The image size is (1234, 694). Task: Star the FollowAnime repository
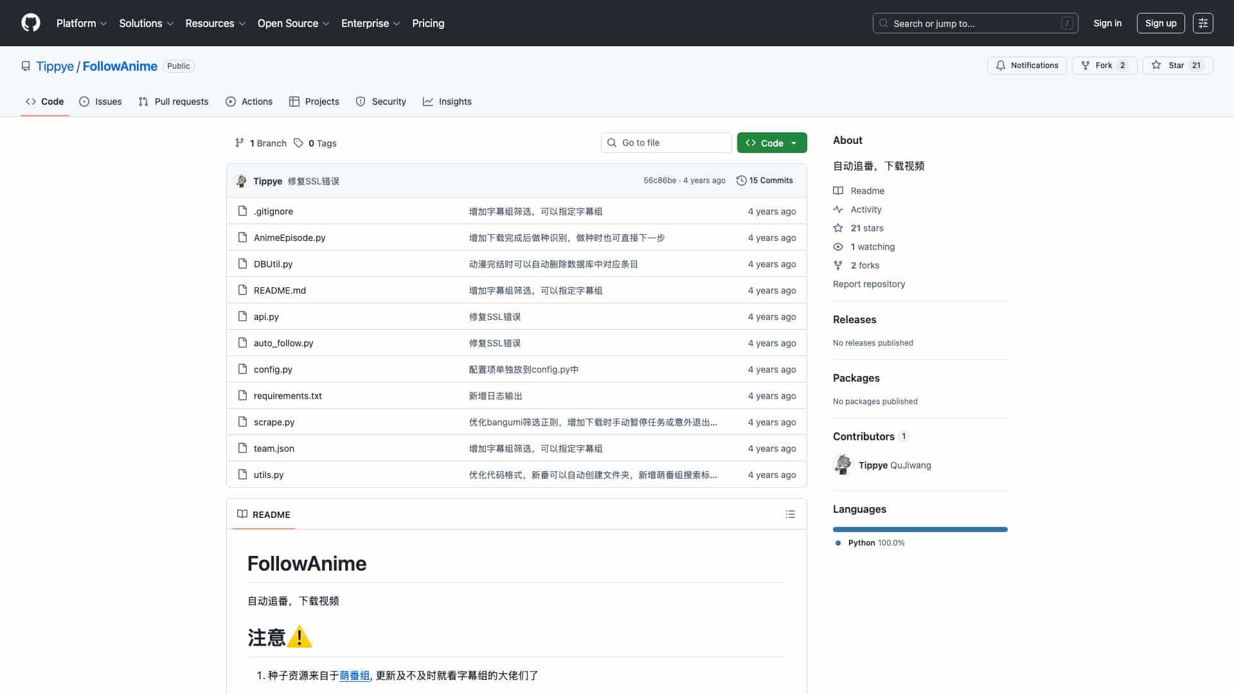[1177, 66]
